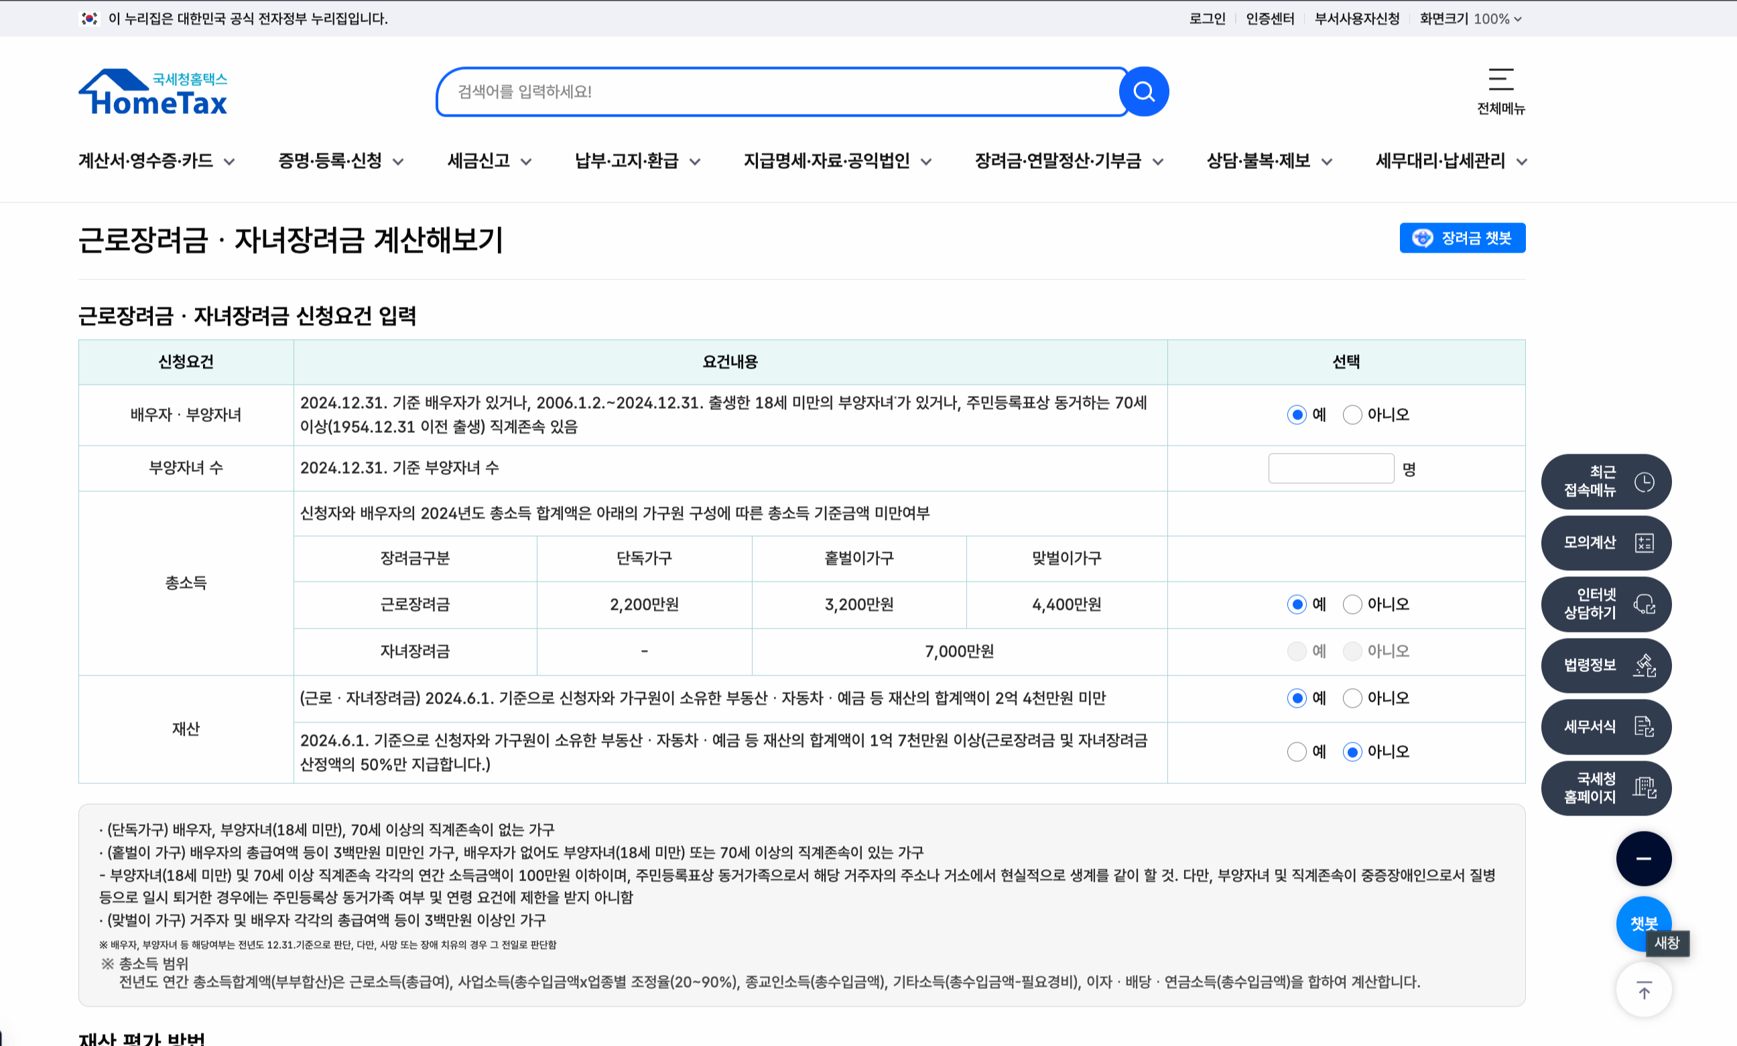Select the 인터넷 상담하기 sidebar icon
Viewport: 1737px width, 1046px height.
click(x=1606, y=604)
